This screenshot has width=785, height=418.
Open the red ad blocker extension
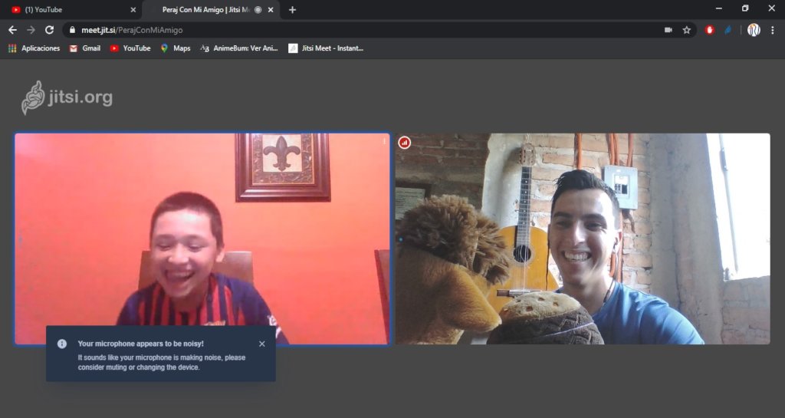click(709, 30)
